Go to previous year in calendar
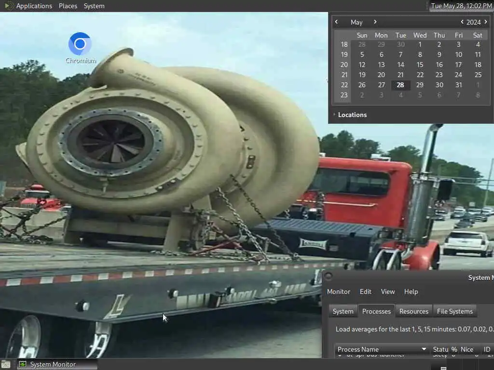 [462, 22]
